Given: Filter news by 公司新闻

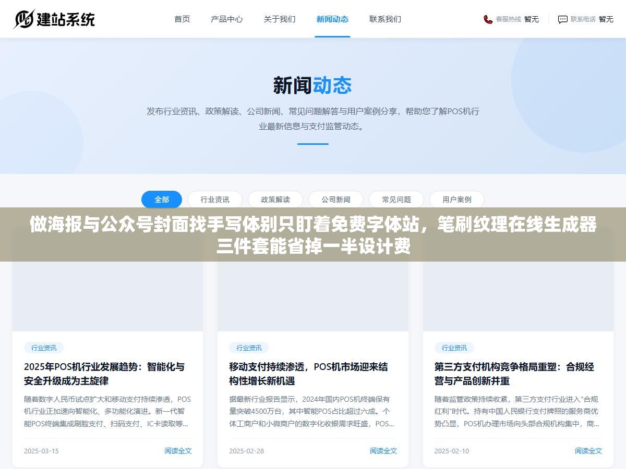Looking at the screenshot, I should pos(336,200).
